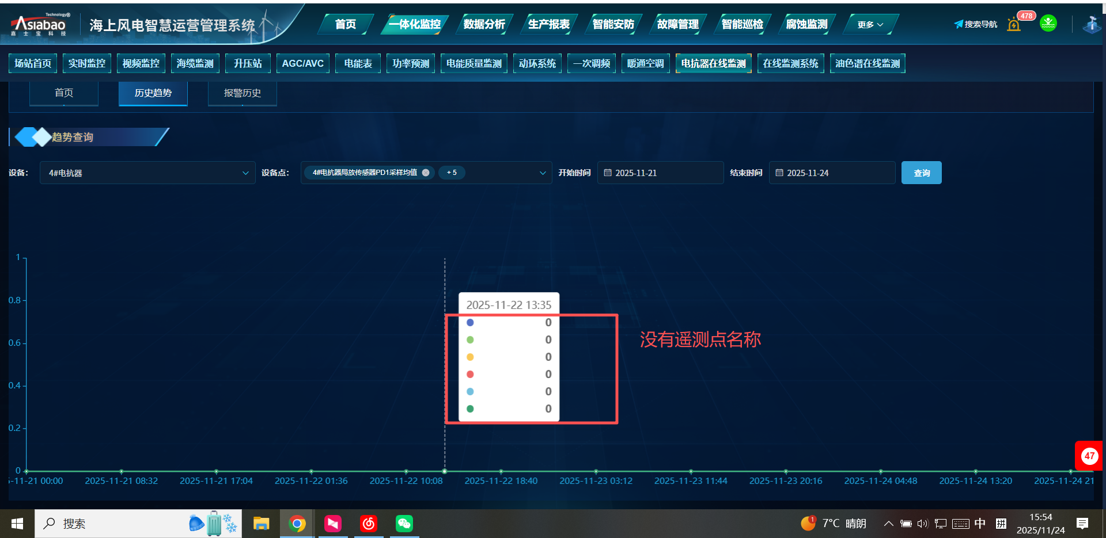Click the calendar icon in 结束时间 field
The width and height of the screenshot is (1106, 538).
(779, 173)
